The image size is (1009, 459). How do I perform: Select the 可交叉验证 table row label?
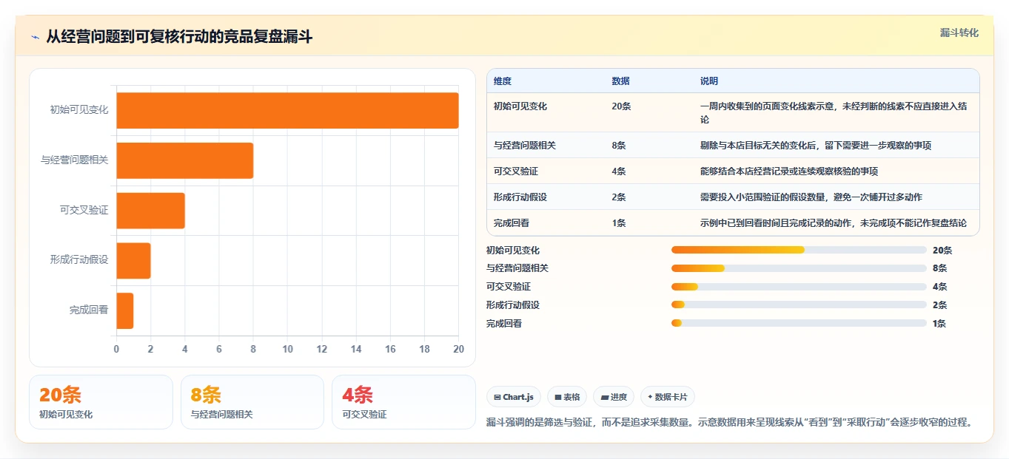(516, 171)
